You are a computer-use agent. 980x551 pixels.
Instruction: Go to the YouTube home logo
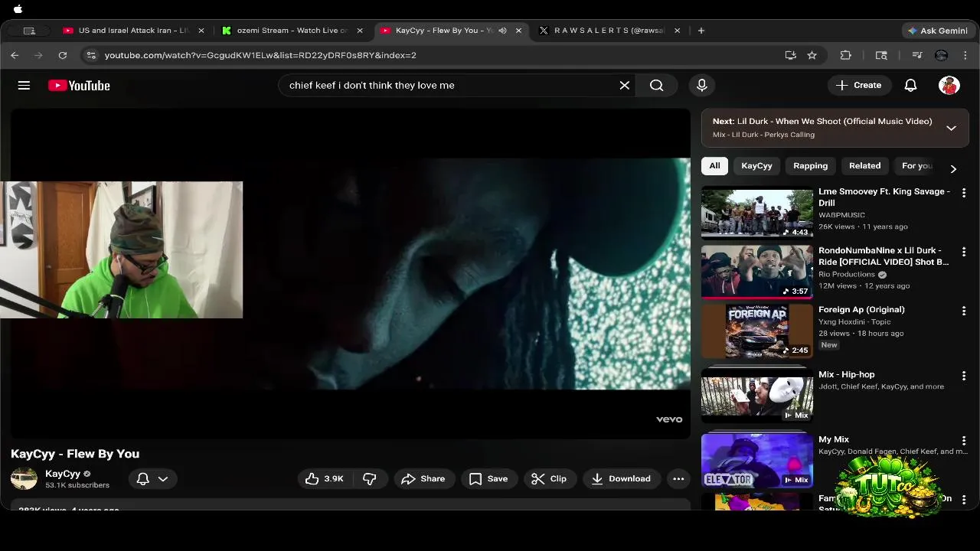[x=79, y=86]
